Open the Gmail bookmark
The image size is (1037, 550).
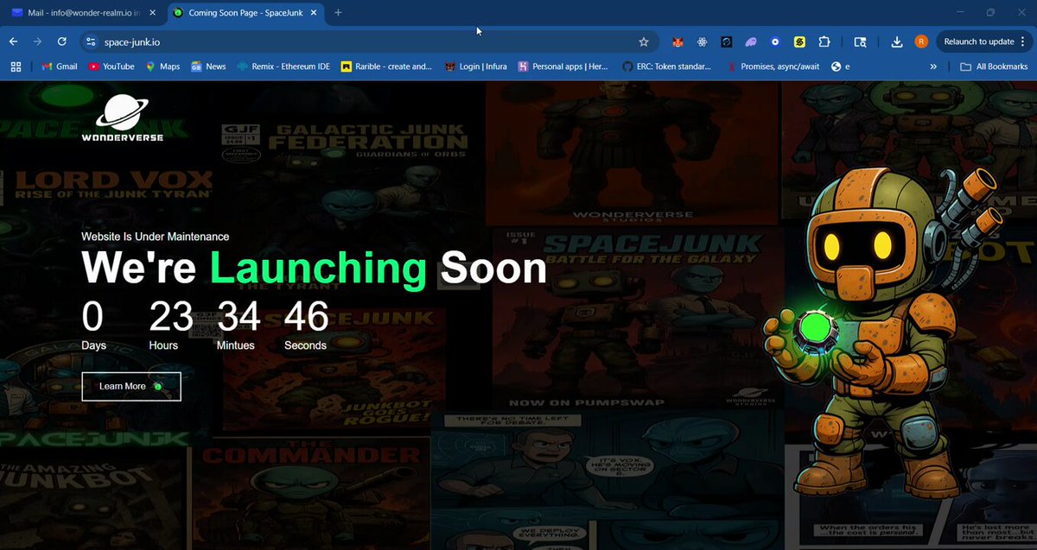point(59,66)
